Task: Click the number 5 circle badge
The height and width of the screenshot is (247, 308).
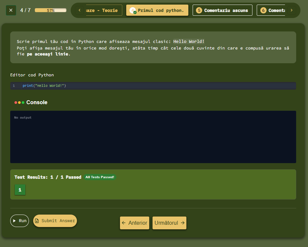Action: [199, 10]
